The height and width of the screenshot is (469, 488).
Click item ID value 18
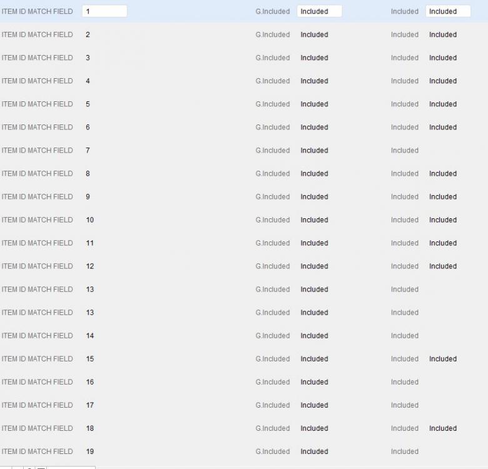click(x=90, y=428)
